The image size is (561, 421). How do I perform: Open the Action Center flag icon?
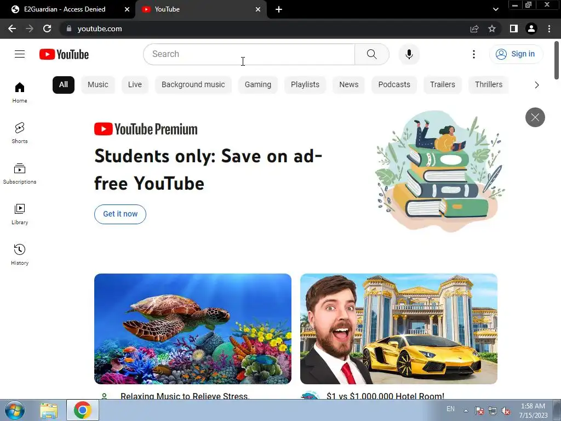[479, 411]
